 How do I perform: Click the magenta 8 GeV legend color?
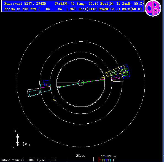[108, 156]
